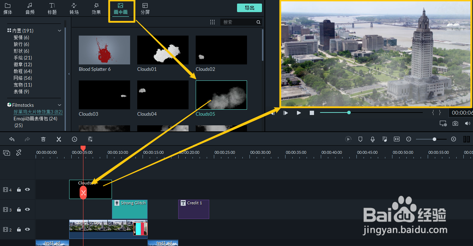Open the grid view options next to search
This screenshot has width=473, height=246.
212,22
